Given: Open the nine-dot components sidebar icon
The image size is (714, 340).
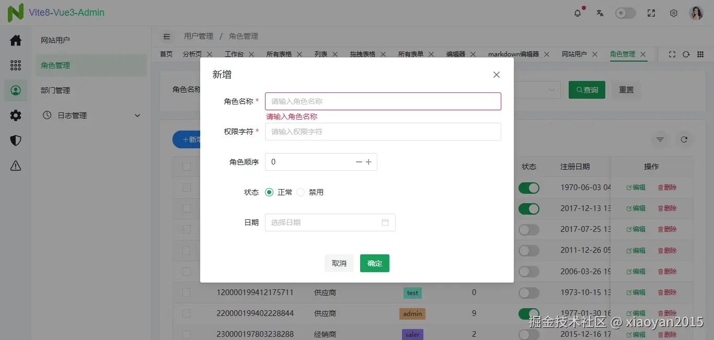Looking at the screenshot, I should click(16, 65).
